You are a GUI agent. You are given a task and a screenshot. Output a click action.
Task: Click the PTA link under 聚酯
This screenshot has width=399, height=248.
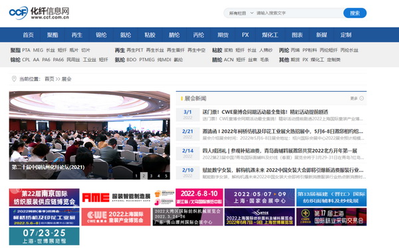tap(26, 50)
